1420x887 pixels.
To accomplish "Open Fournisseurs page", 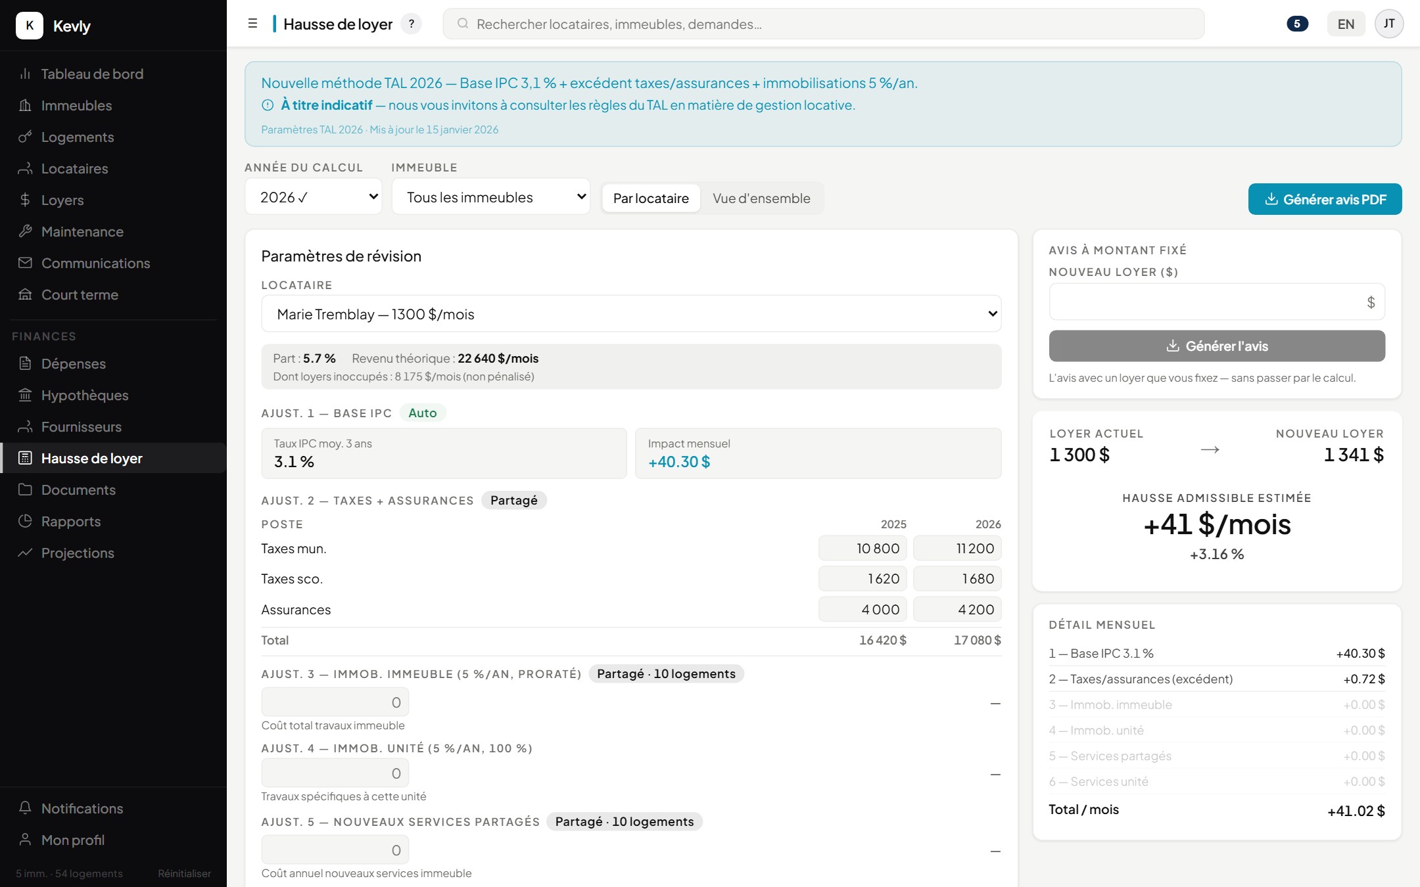I will (113, 426).
